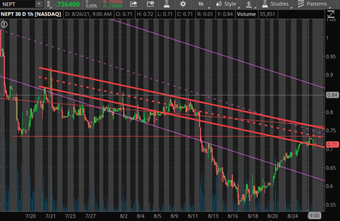This screenshot has height=221, width=340.
Task: Click the ask price A: .739000
Action: 113,6
